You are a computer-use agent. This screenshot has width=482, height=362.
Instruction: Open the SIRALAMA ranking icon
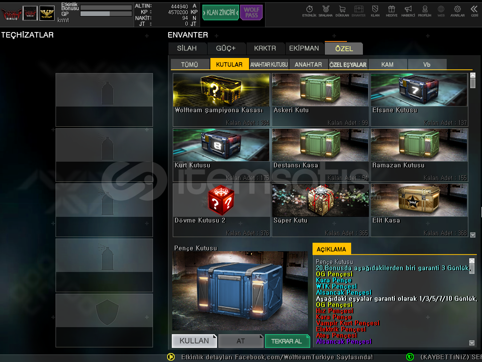click(x=326, y=11)
